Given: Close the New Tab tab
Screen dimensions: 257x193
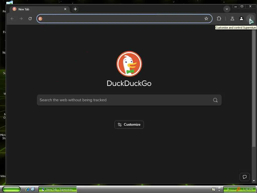Looking at the screenshot, I should click(65, 9).
